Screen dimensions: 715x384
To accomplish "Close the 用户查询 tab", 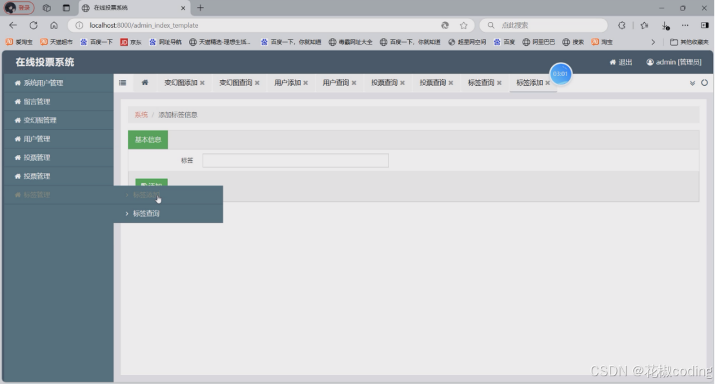I will click(354, 83).
